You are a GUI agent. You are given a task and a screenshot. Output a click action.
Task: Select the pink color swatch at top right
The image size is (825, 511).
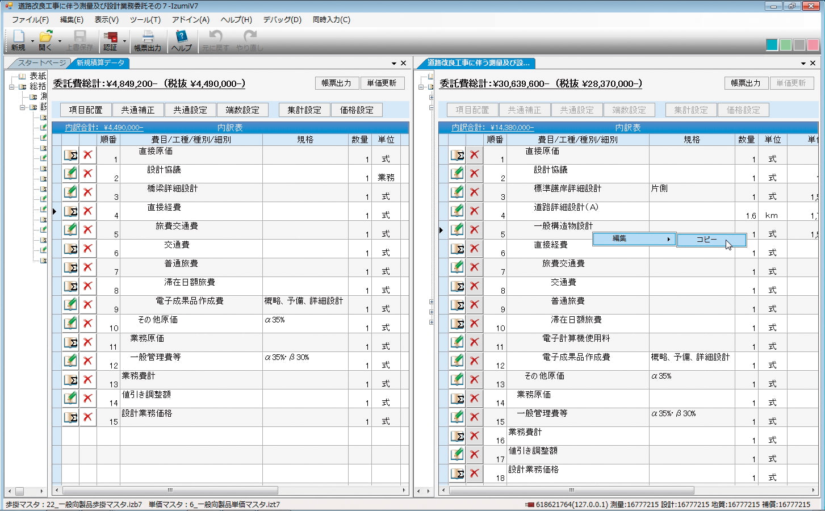pyautogui.click(x=813, y=45)
